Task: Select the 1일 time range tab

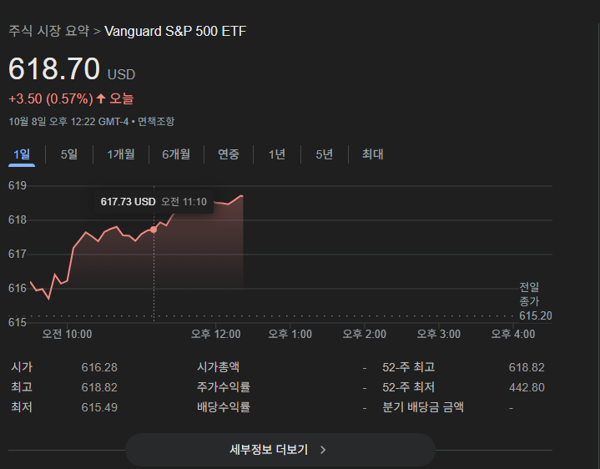Action: click(x=22, y=154)
